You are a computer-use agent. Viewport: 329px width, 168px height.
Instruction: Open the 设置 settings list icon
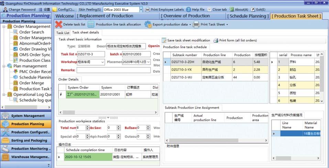pos(41,10)
